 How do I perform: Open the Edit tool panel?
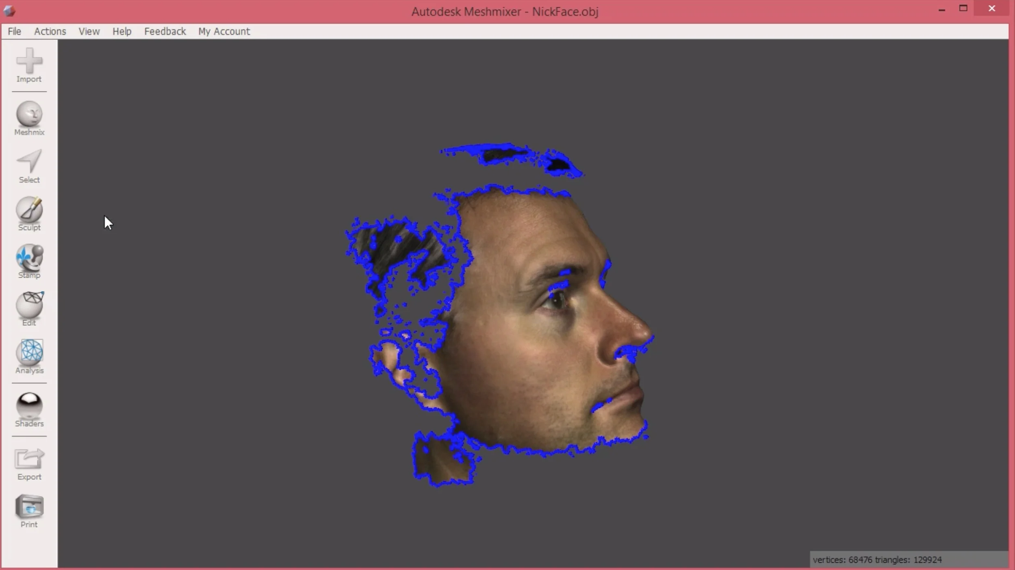pos(29,309)
